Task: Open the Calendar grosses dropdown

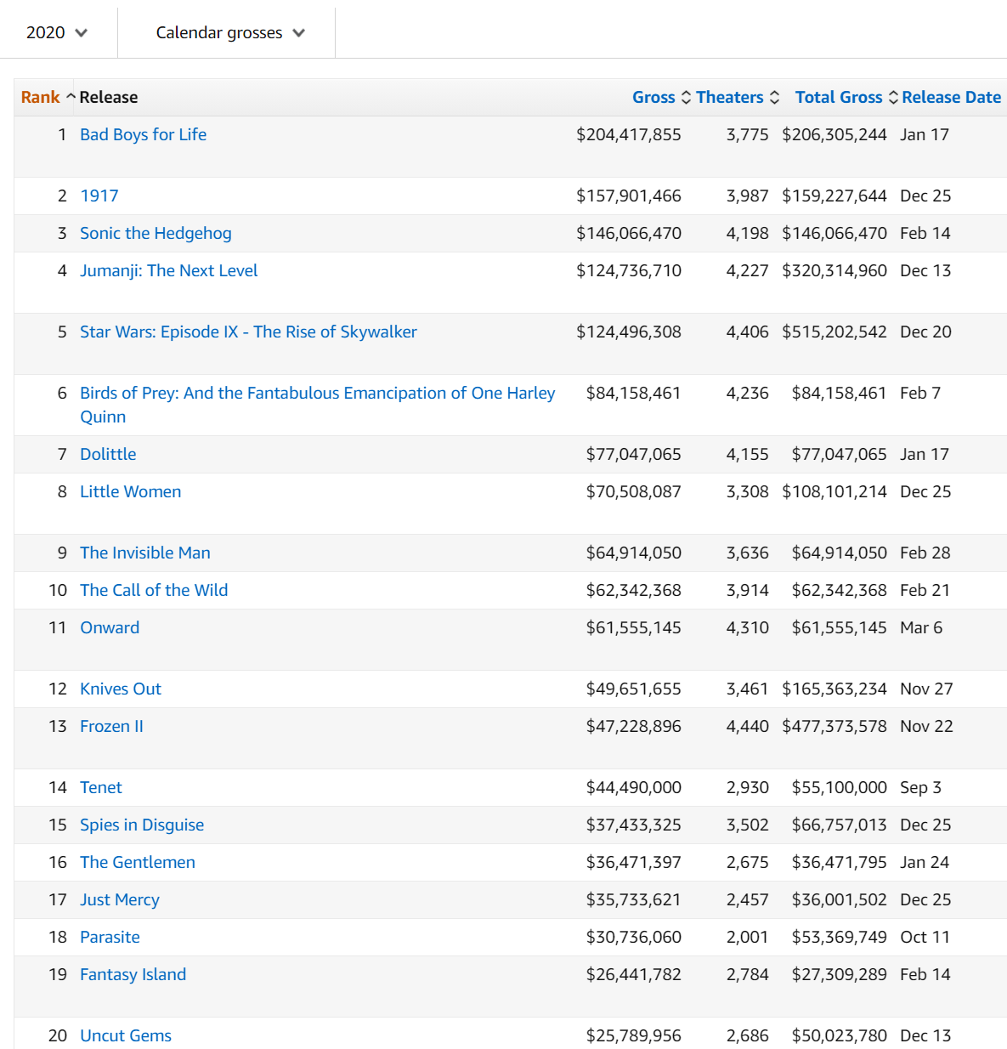Action: tap(226, 32)
